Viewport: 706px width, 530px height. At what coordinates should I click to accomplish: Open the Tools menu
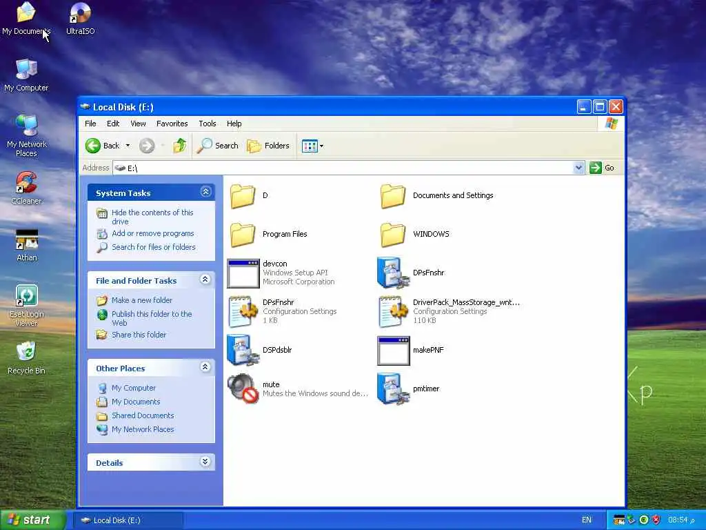point(208,124)
